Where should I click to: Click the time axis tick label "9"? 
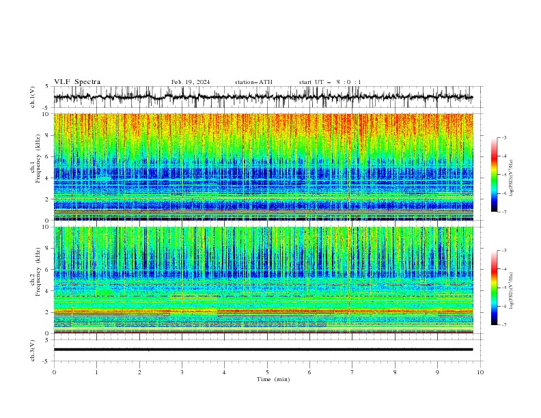(437, 372)
